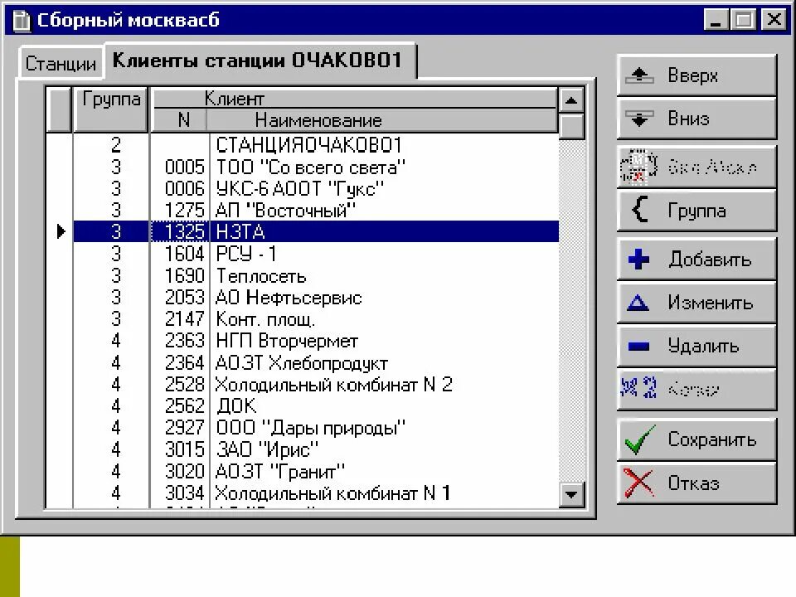
Task: Select the client Теплосеть
Action: click(261, 275)
